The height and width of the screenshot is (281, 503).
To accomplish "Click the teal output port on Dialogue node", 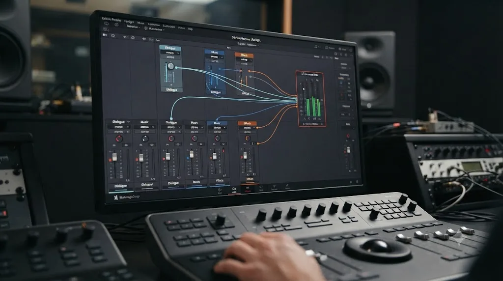I will (176, 68).
